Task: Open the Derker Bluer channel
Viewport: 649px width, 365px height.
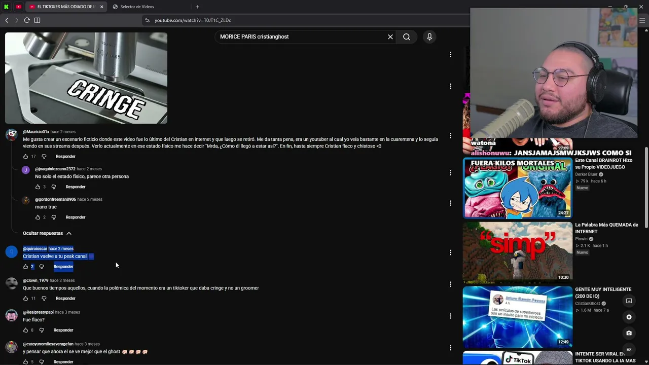Action: pos(586,174)
